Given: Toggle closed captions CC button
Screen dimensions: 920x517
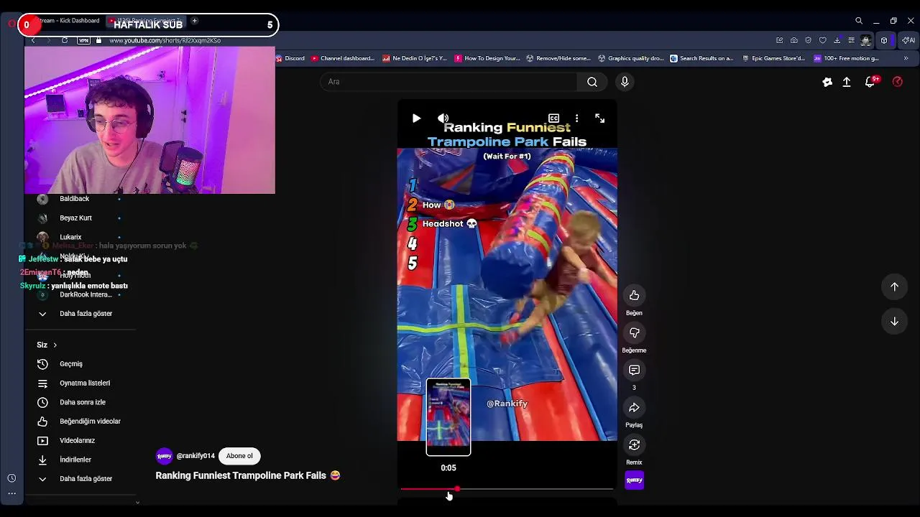Looking at the screenshot, I should tap(553, 118).
